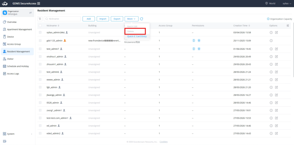The width and height of the screenshot is (294, 145).
Task: Select checkbox for ed_admin row
Action: 40,126
